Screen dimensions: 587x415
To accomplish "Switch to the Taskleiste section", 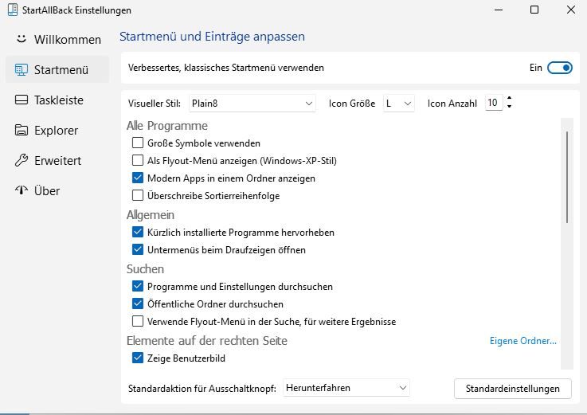I will point(58,100).
